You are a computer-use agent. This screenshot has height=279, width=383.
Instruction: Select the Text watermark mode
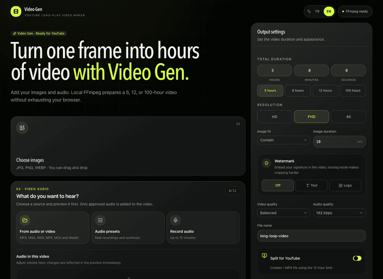tap(312, 185)
